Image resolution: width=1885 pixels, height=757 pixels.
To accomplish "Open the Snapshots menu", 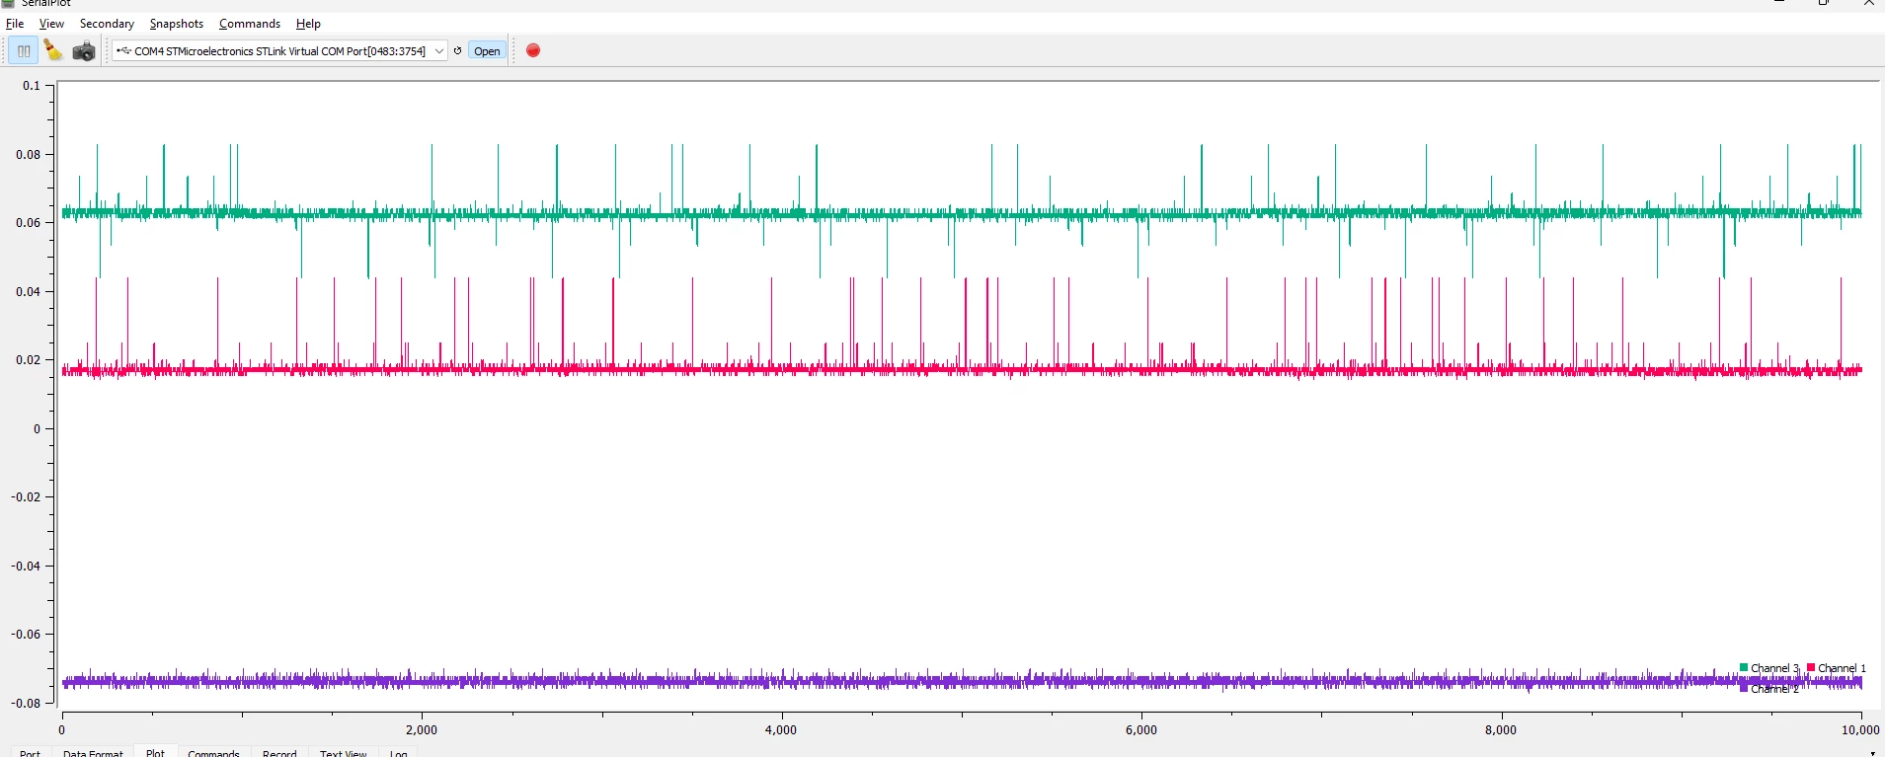I will [177, 24].
